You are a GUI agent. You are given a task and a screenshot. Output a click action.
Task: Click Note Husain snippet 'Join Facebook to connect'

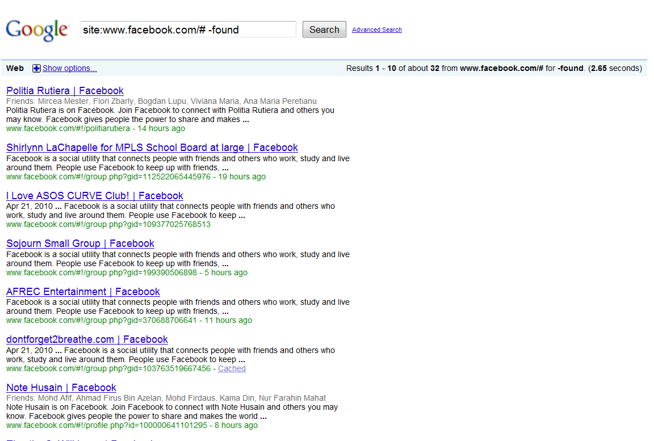click(x=172, y=412)
